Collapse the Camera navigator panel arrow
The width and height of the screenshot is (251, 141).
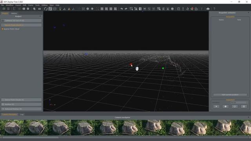(248, 117)
